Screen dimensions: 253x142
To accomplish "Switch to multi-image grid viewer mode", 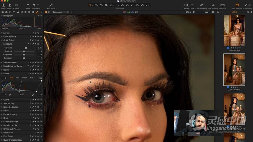I will [x=46, y=12].
